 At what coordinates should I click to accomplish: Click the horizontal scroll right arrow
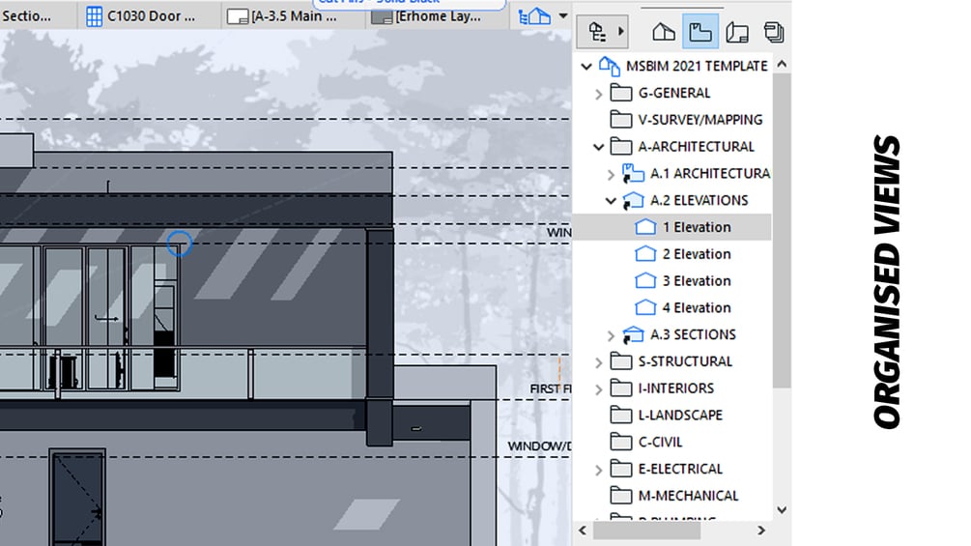(761, 531)
